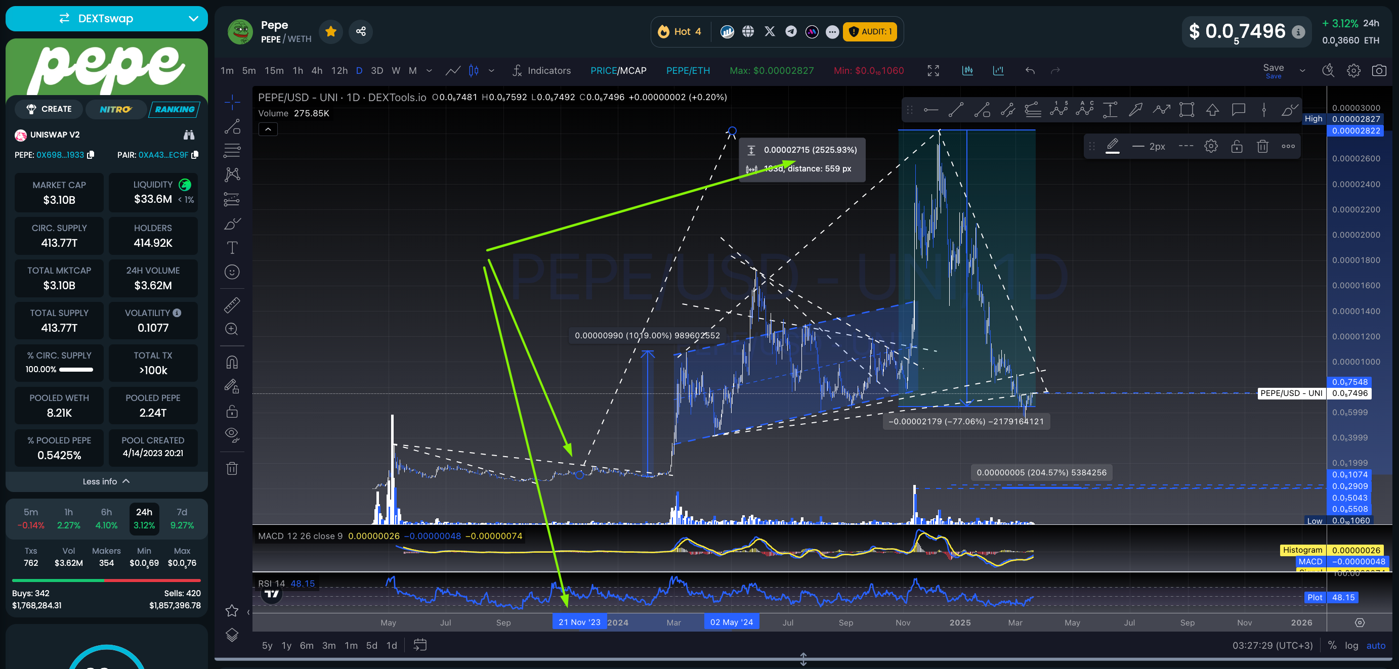This screenshot has height=669, width=1399.
Task: Click the CREATE button
Action: [x=50, y=109]
